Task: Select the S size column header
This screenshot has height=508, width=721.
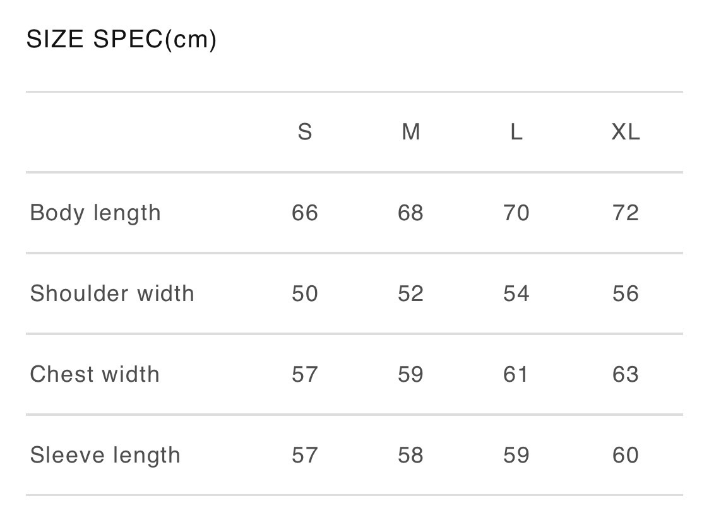Action: point(305,133)
